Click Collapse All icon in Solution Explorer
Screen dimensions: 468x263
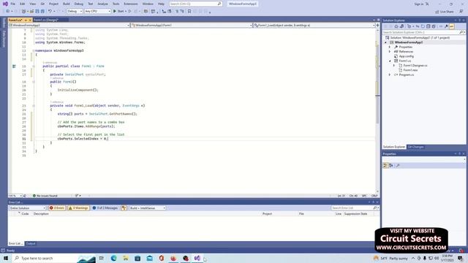tap(429, 26)
